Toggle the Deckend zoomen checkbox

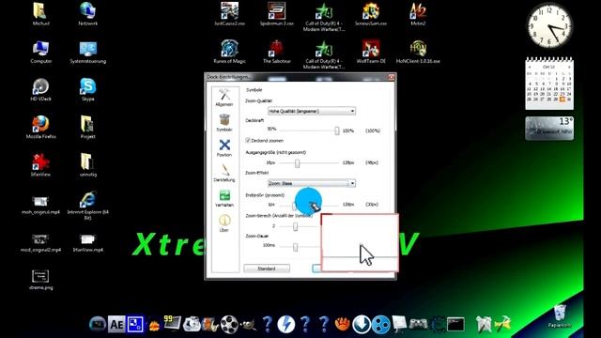coord(248,141)
